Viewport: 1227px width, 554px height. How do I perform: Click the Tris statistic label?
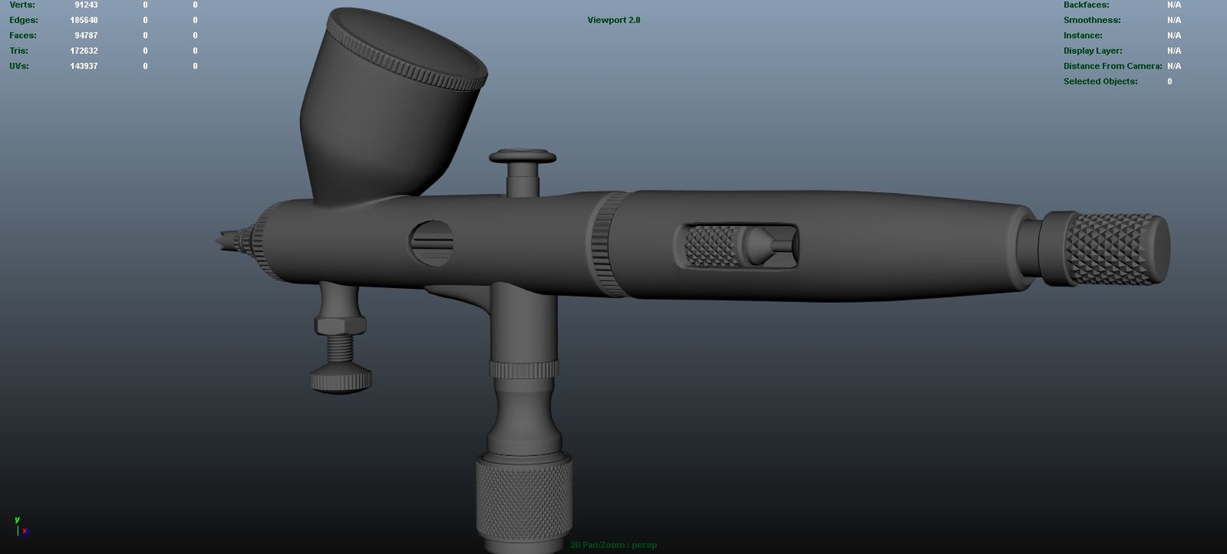point(19,51)
